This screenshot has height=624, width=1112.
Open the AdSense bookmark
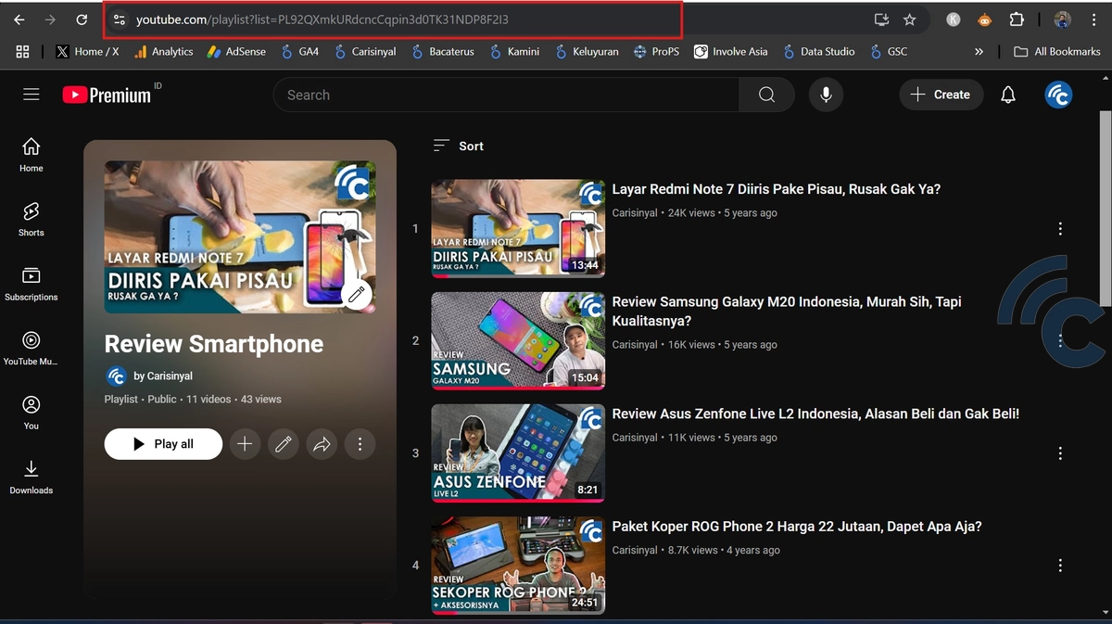coord(236,52)
